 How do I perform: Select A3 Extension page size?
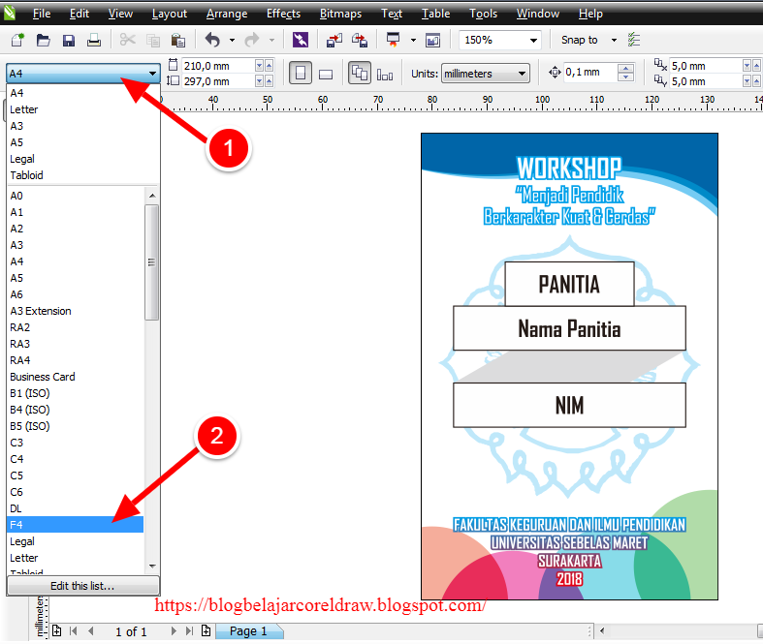pos(76,311)
